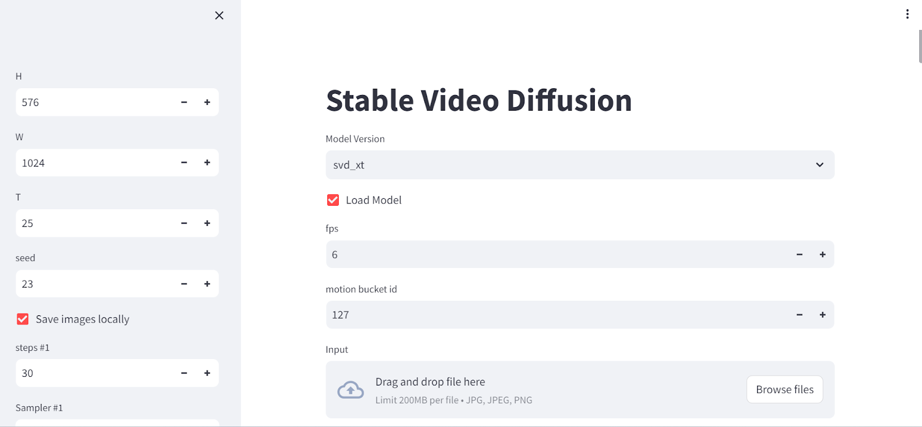Increase steps #1 with plus icon

207,373
